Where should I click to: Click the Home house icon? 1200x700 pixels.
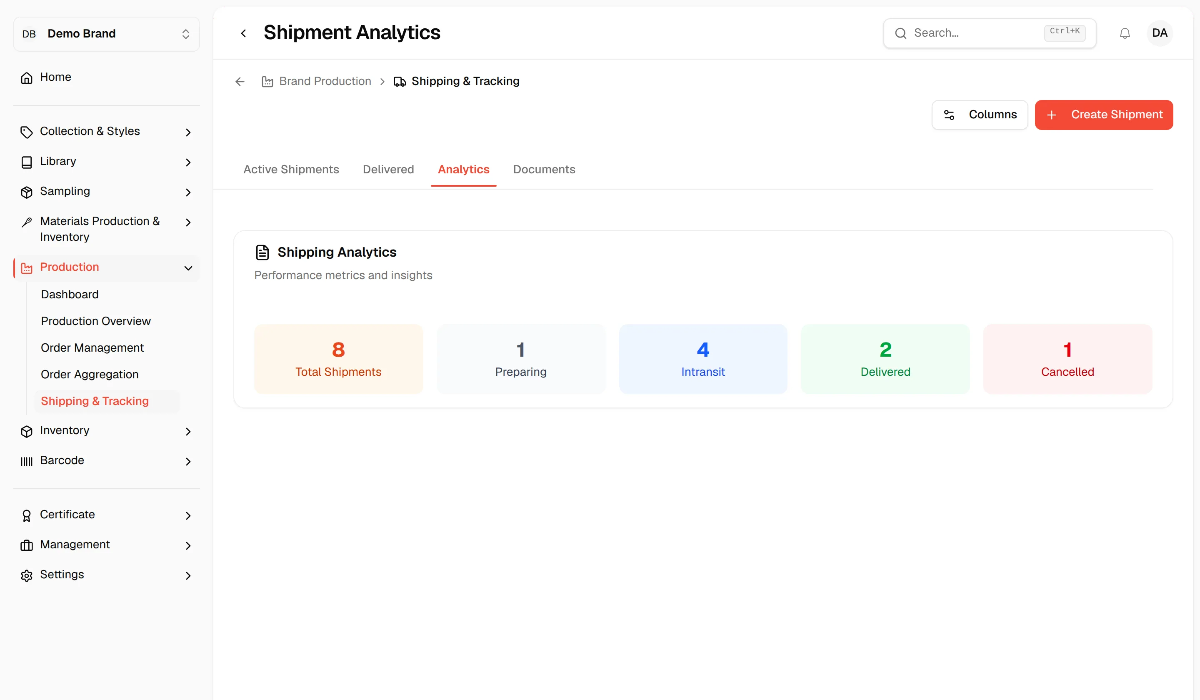click(x=27, y=77)
